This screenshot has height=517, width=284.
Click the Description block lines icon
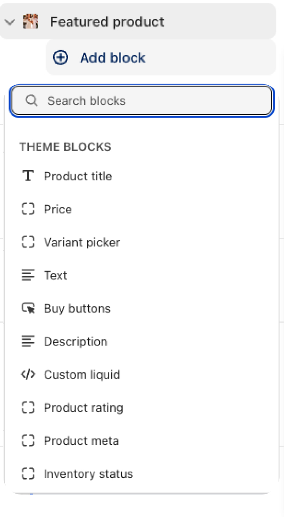coord(28,342)
